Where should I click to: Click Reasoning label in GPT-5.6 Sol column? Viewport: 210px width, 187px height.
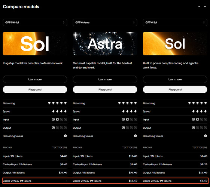point(9,103)
